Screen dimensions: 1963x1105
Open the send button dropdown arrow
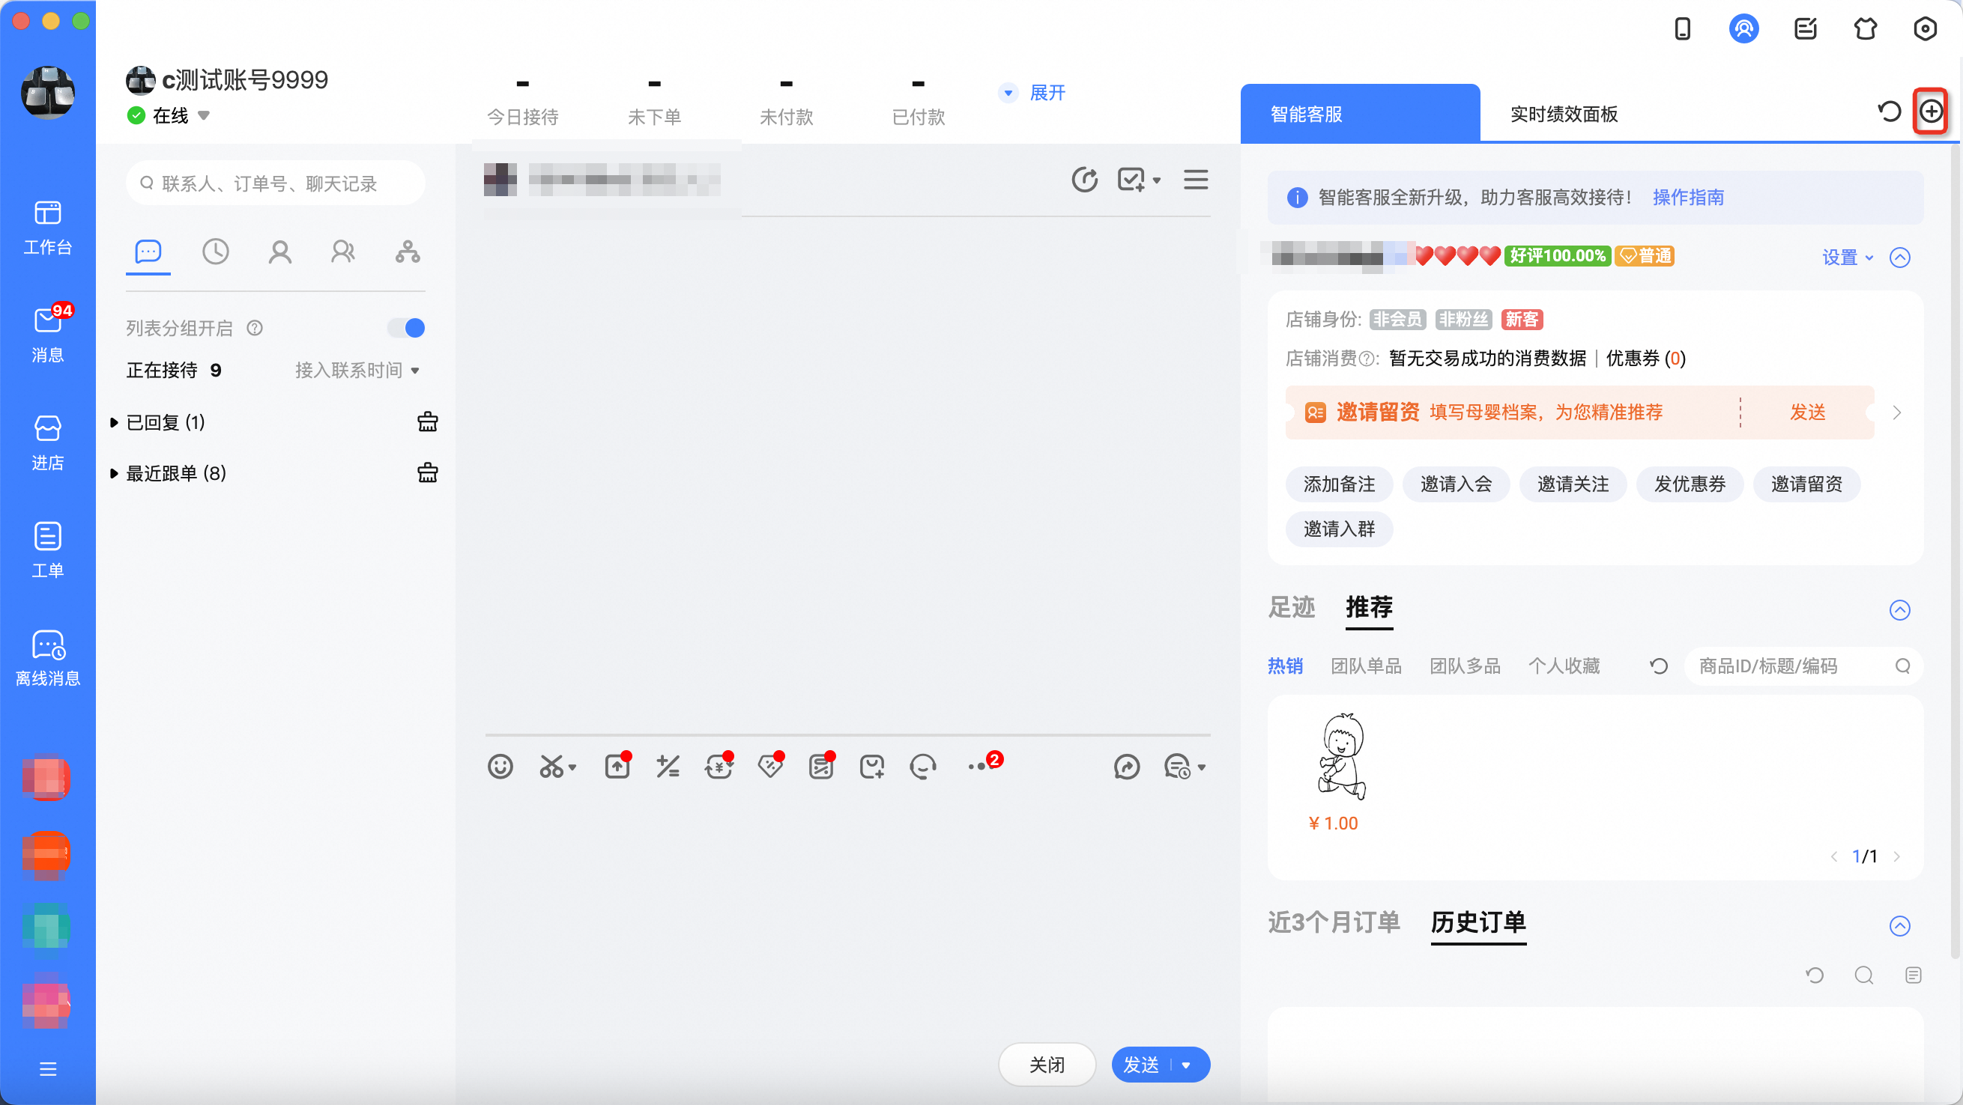(1186, 1065)
